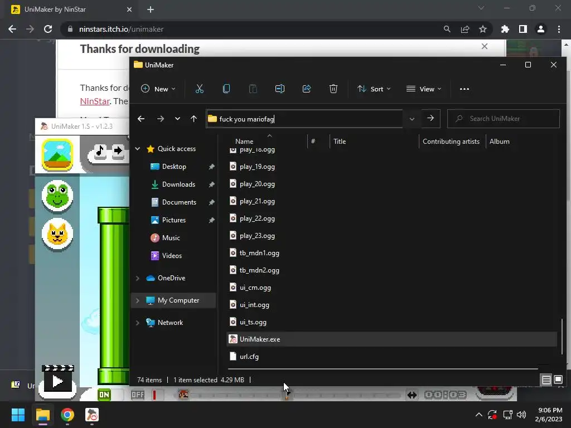
Task: Select the cat character icon in UniMaker
Action: click(x=57, y=235)
